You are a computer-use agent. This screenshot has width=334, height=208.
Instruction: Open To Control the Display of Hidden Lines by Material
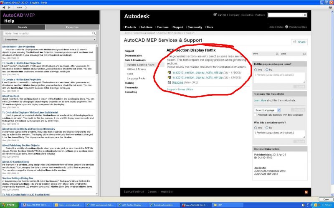(30, 112)
